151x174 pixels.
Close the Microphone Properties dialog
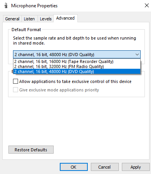click(147, 5)
